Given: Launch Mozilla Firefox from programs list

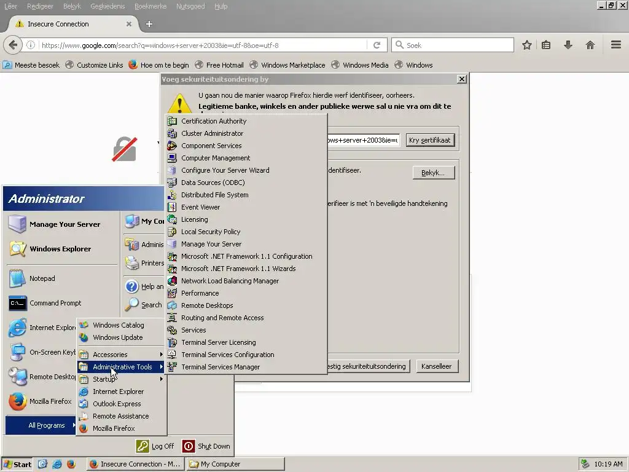Looking at the screenshot, I should pyautogui.click(x=121, y=428).
